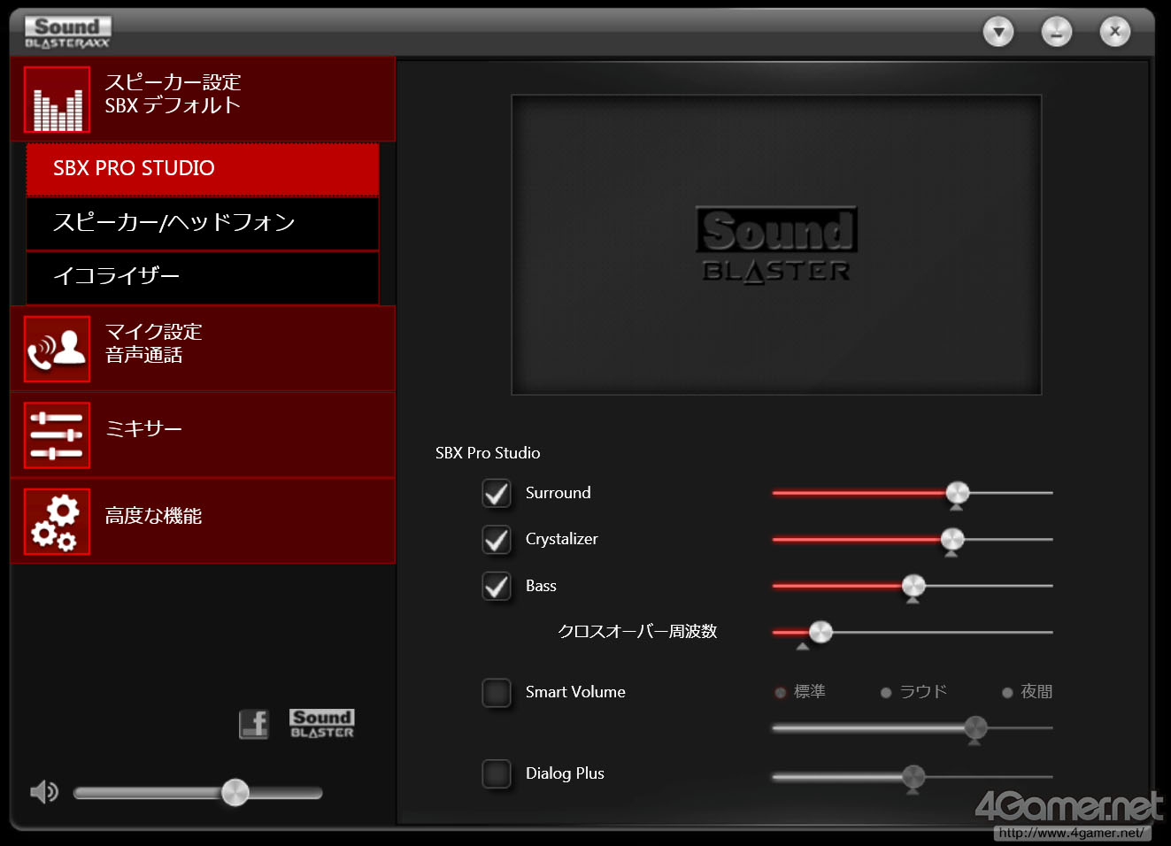Image resolution: width=1171 pixels, height=846 pixels.
Task: Open スピーカー設定 SBX デフォルト section
Action: coord(203,99)
